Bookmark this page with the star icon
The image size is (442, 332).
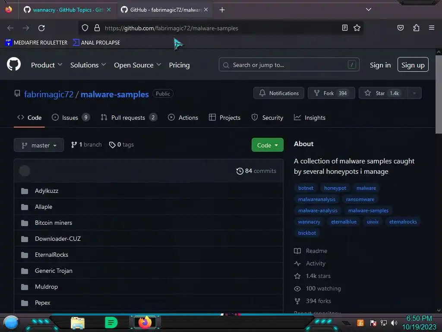point(357,28)
